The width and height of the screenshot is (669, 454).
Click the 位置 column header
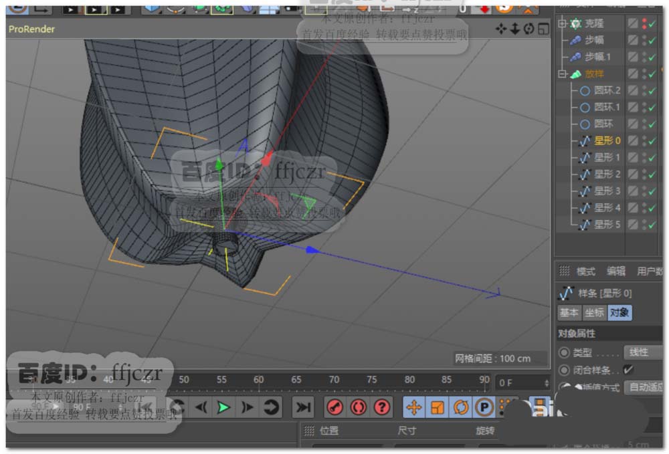[329, 431]
